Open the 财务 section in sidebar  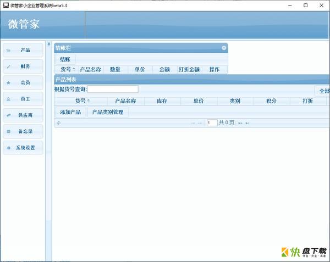pyautogui.click(x=23, y=66)
